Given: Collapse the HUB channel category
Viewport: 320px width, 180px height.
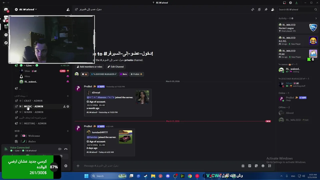Looking at the screenshot, I should coord(18,131).
